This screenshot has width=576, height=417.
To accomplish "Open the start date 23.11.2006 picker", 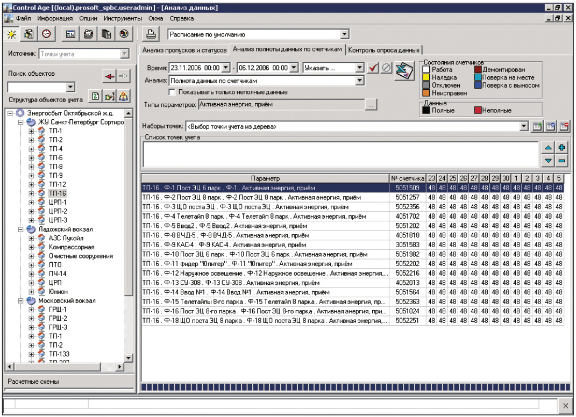I will click(x=225, y=68).
